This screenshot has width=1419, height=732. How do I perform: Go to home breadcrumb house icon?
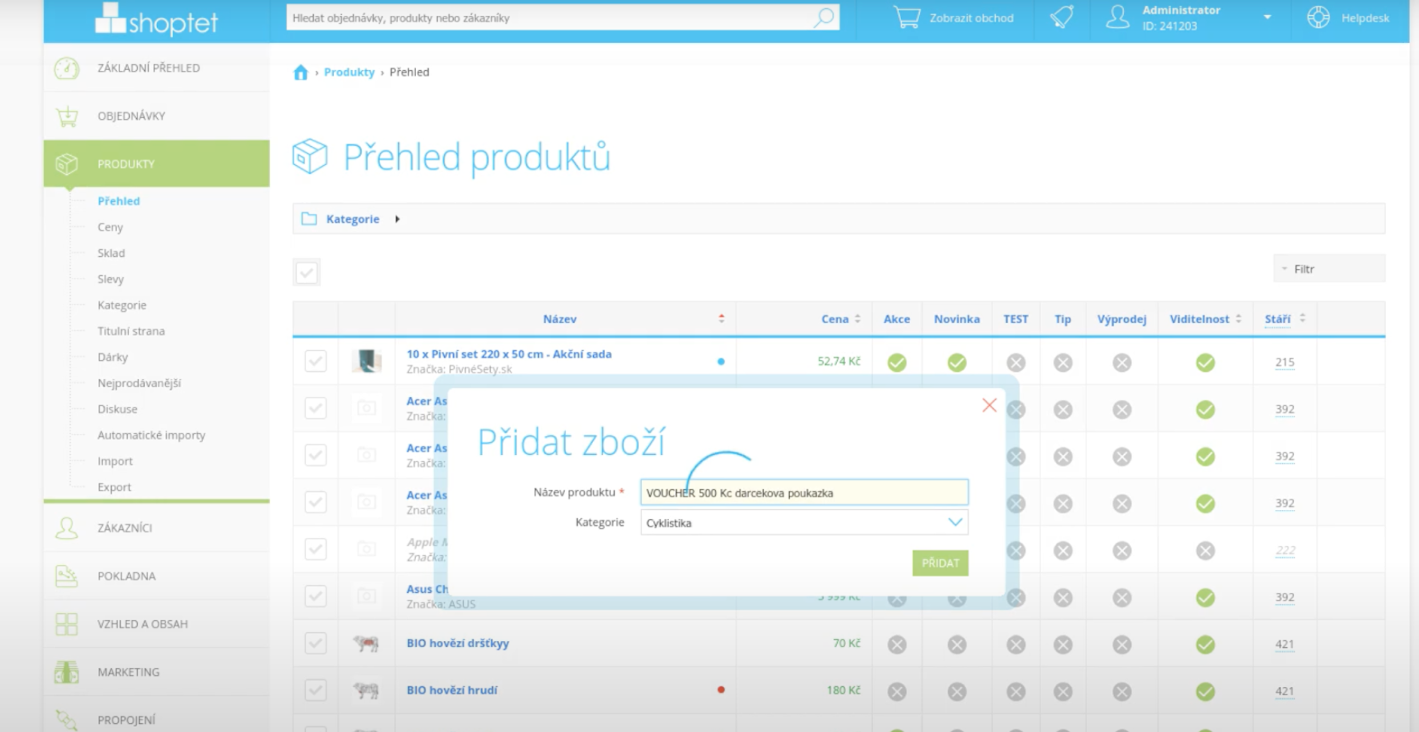click(300, 72)
